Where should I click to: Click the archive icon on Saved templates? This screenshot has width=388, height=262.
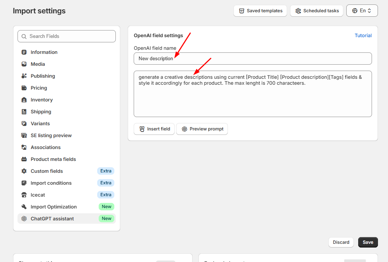(x=242, y=11)
